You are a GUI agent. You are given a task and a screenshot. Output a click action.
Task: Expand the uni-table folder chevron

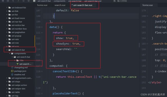click(7, 92)
